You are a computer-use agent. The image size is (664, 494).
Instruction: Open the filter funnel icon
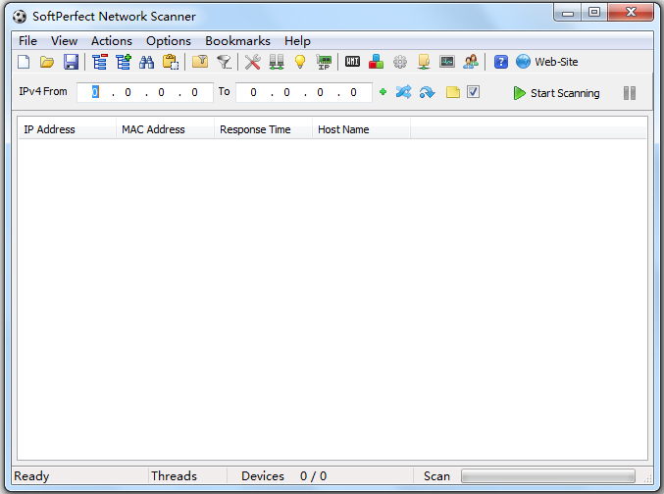225,62
